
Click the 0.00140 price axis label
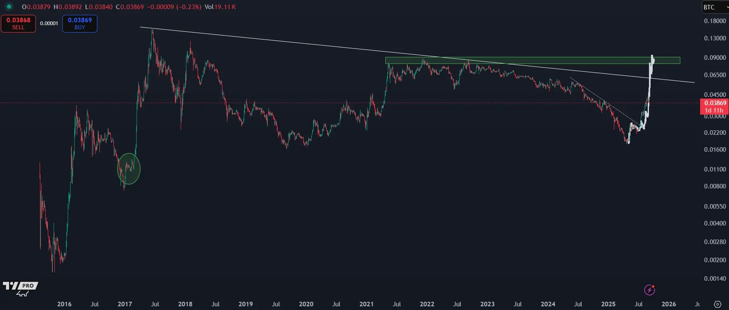[715, 279]
